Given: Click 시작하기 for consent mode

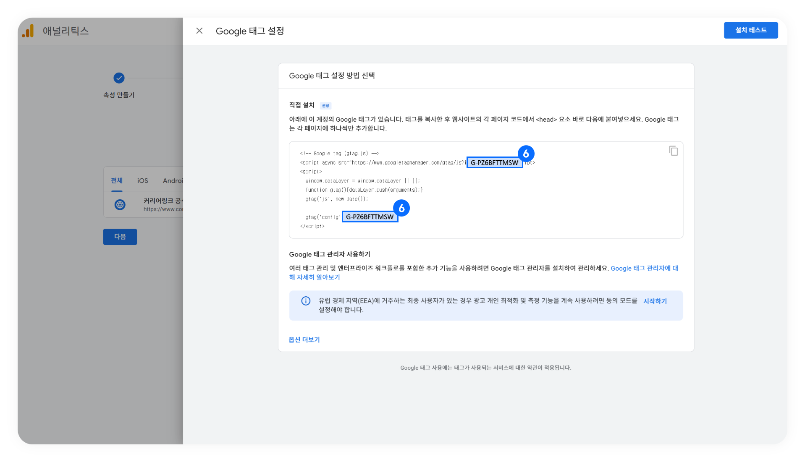Looking at the screenshot, I should pos(655,301).
